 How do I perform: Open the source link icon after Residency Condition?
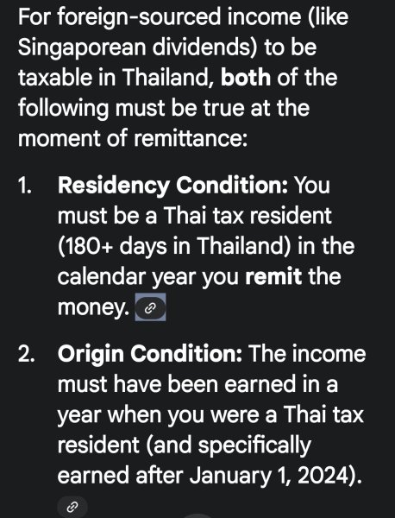click(150, 308)
